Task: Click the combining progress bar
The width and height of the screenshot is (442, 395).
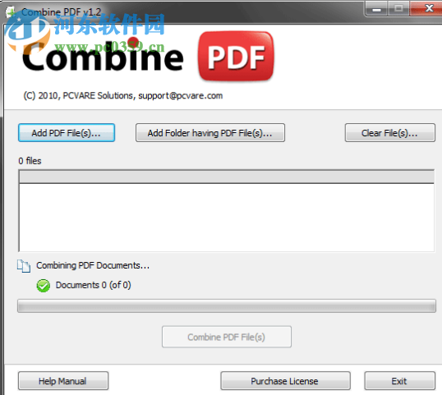Action: [227, 306]
